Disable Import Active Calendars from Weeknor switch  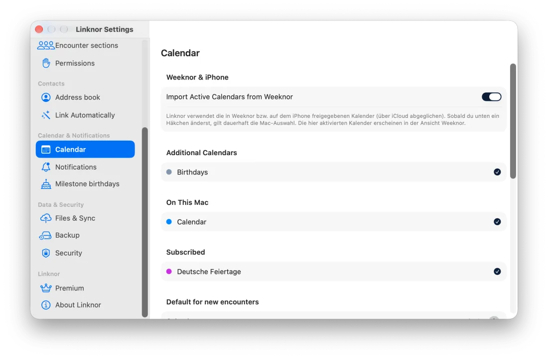tap(491, 97)
